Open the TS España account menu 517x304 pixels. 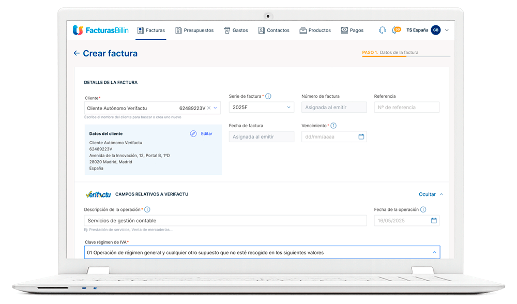pyautogui.click(x=447, y=31)
